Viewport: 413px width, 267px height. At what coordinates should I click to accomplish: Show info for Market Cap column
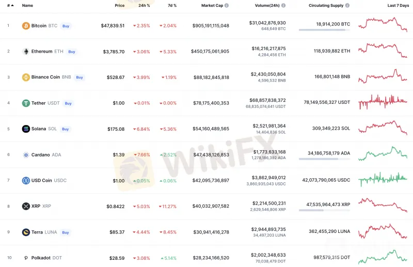click(x=227, y=6)
